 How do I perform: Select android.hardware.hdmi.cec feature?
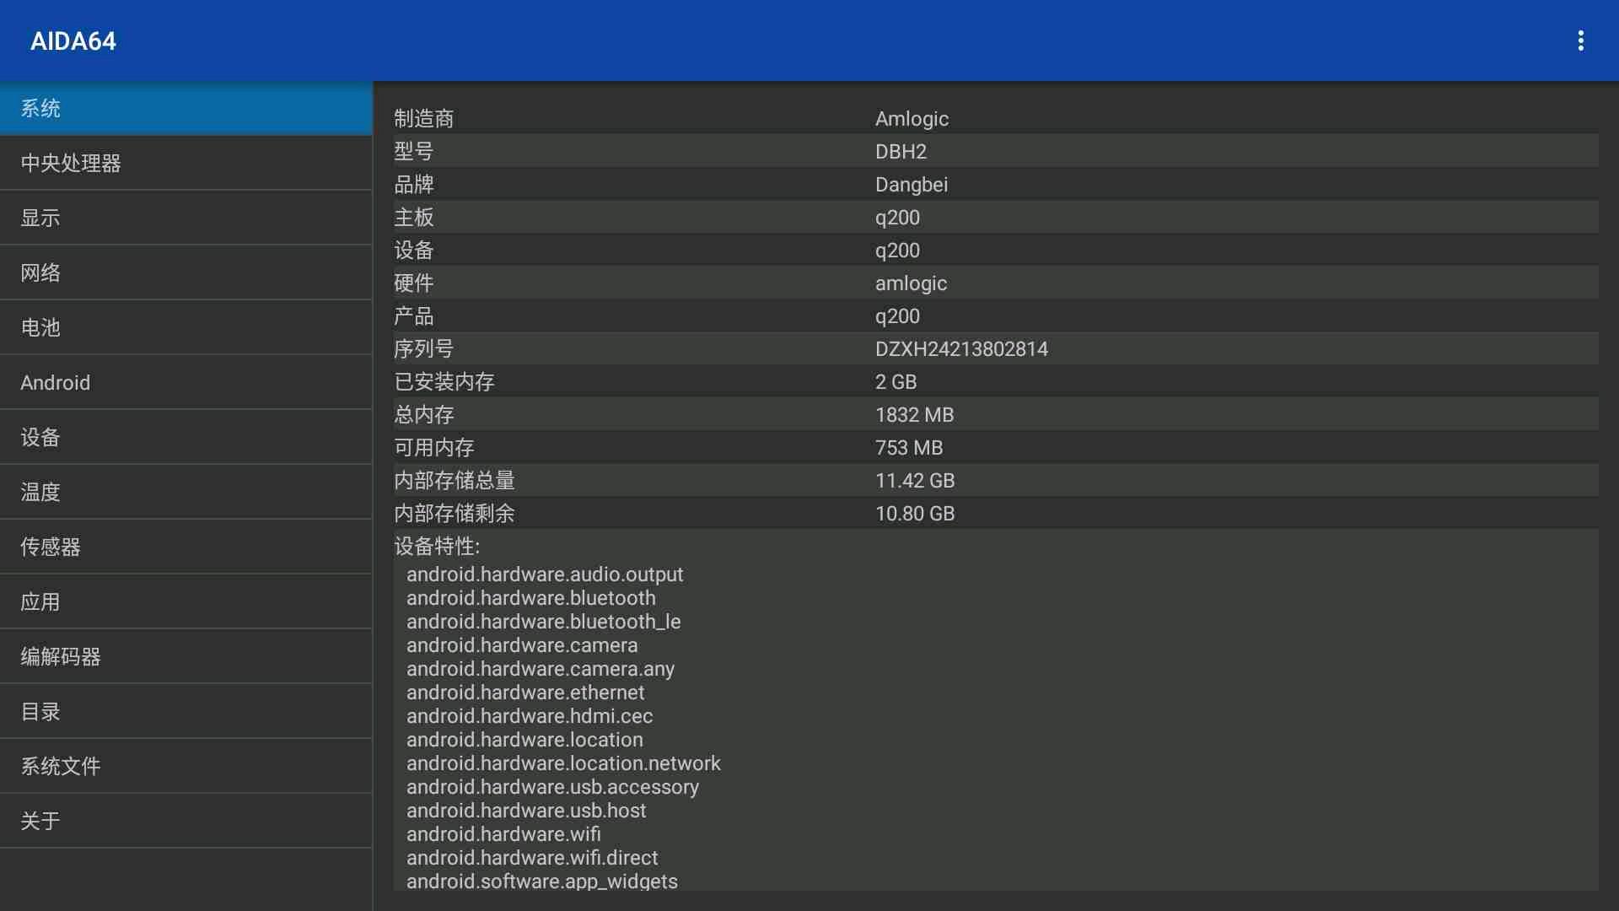pos(530,716)
